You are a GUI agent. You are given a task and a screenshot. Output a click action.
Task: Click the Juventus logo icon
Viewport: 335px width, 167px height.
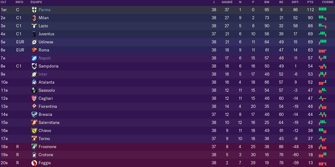34,34
